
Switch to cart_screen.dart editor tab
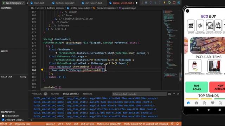[x=92, y=3]
